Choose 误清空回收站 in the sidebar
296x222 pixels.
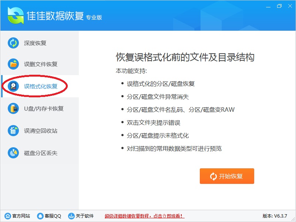[x=40, y=131]
